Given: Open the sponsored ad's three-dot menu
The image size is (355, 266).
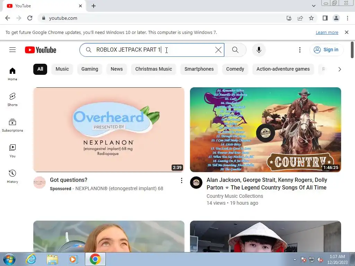Looking at the screenshot, I should (182, 180).
